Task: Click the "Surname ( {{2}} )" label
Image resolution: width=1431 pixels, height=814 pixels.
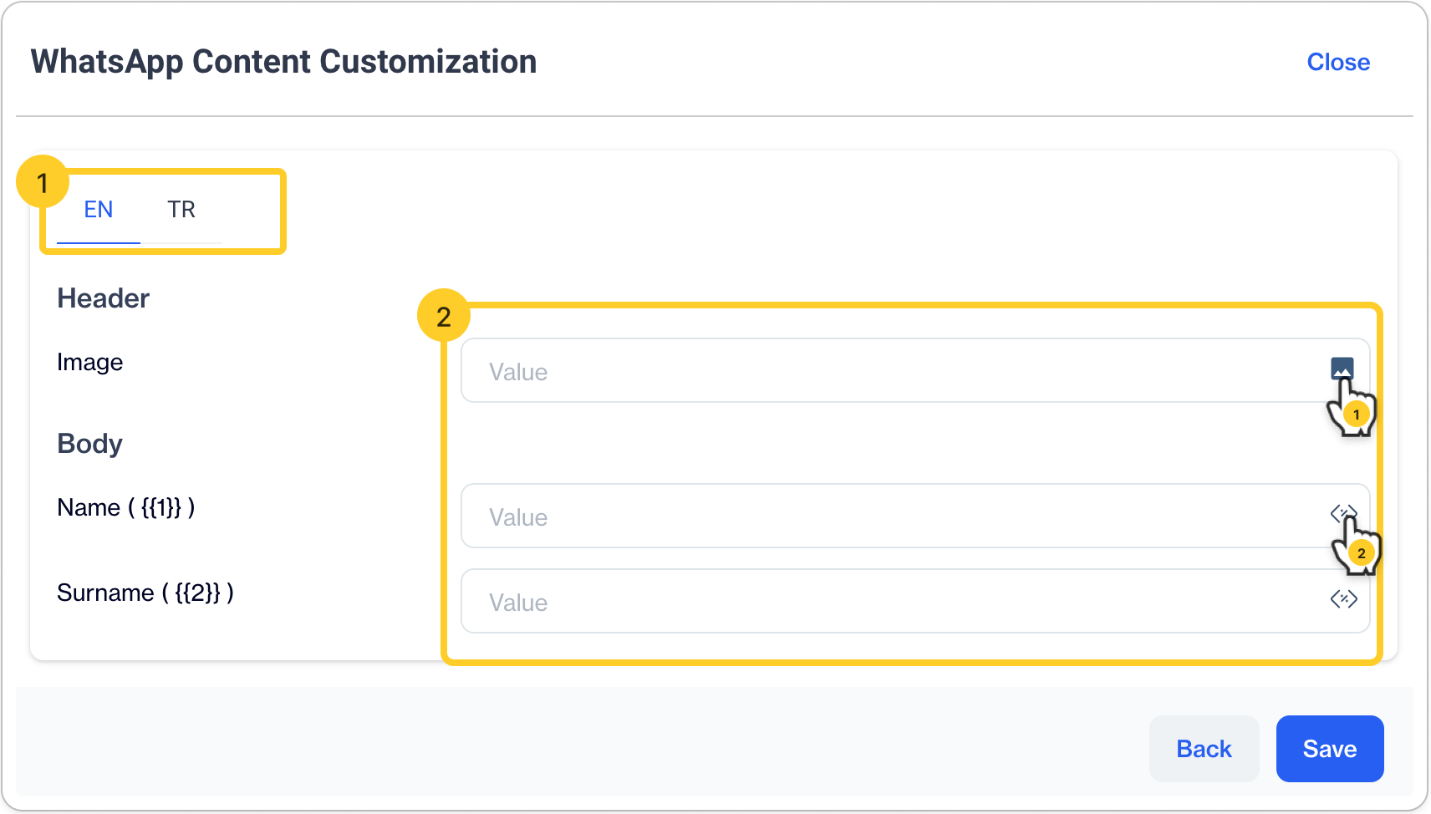Action: click(145, 593)
